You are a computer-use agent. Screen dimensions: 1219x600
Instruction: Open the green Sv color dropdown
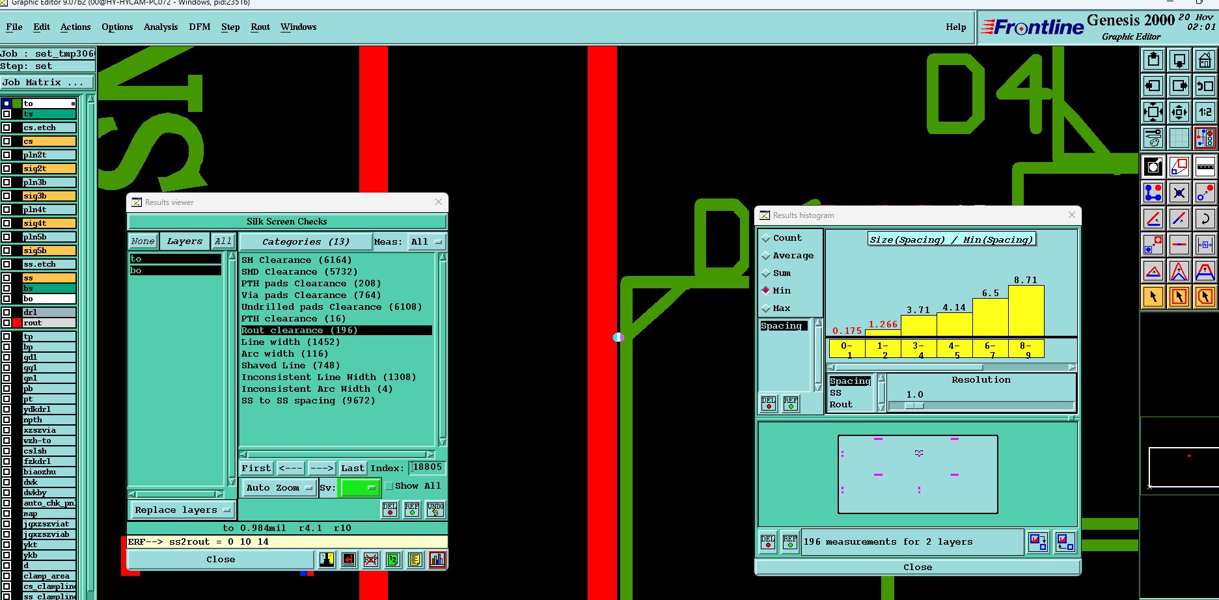click(359, 487)
